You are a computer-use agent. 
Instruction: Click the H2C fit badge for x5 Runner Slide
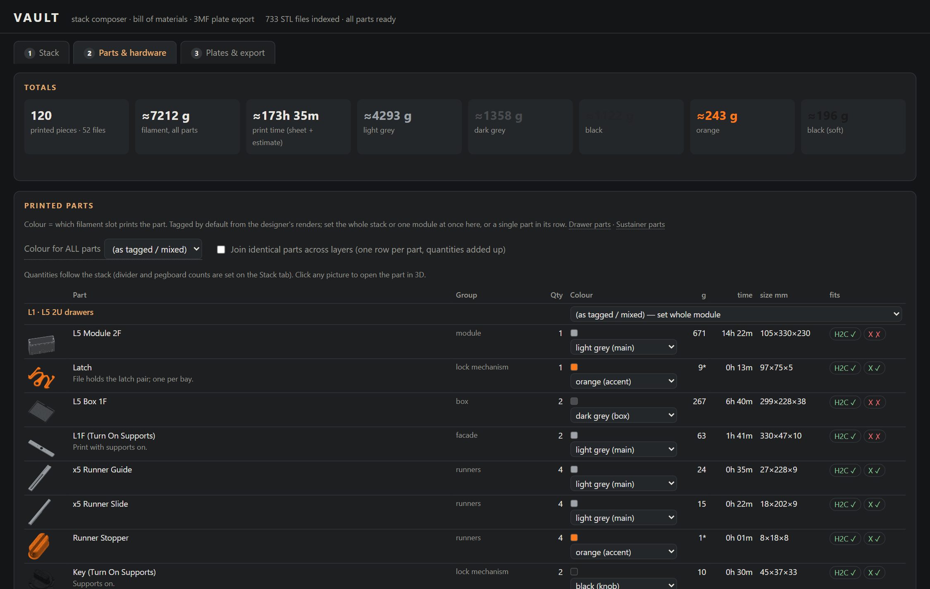point(845,504)
